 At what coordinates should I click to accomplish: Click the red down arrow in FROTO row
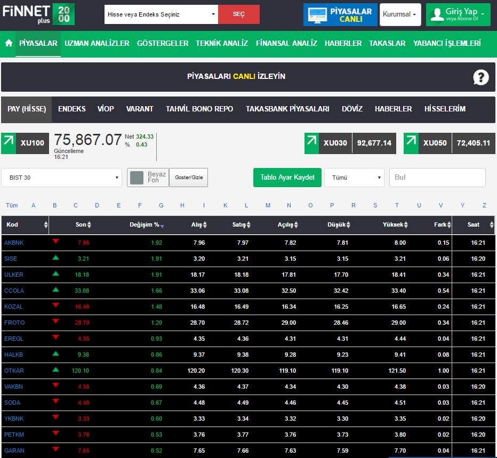tap(56, 321)
